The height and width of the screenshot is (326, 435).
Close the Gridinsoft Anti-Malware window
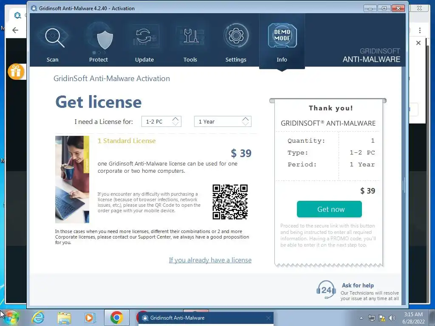[398, 8]
